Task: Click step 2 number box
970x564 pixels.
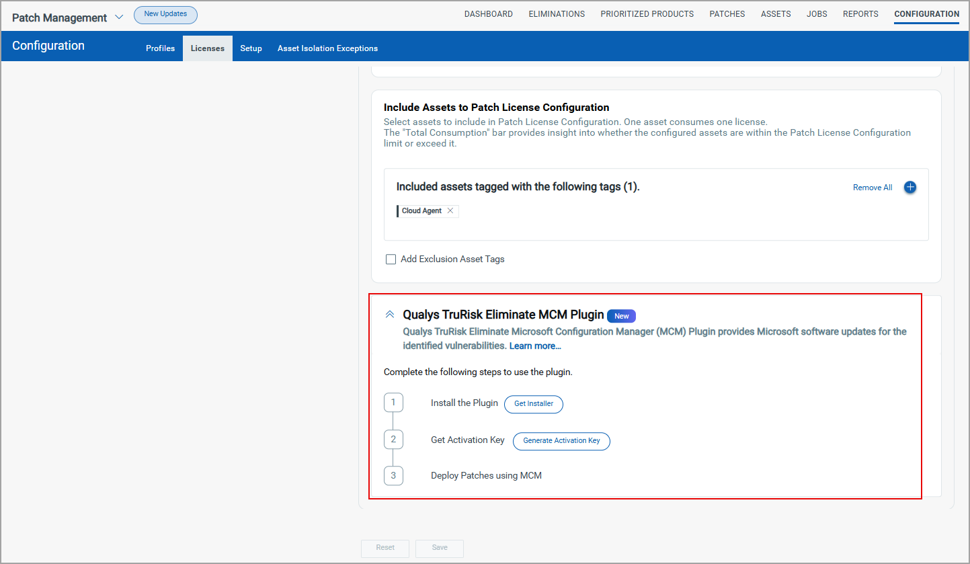Action: pos(393,440)
